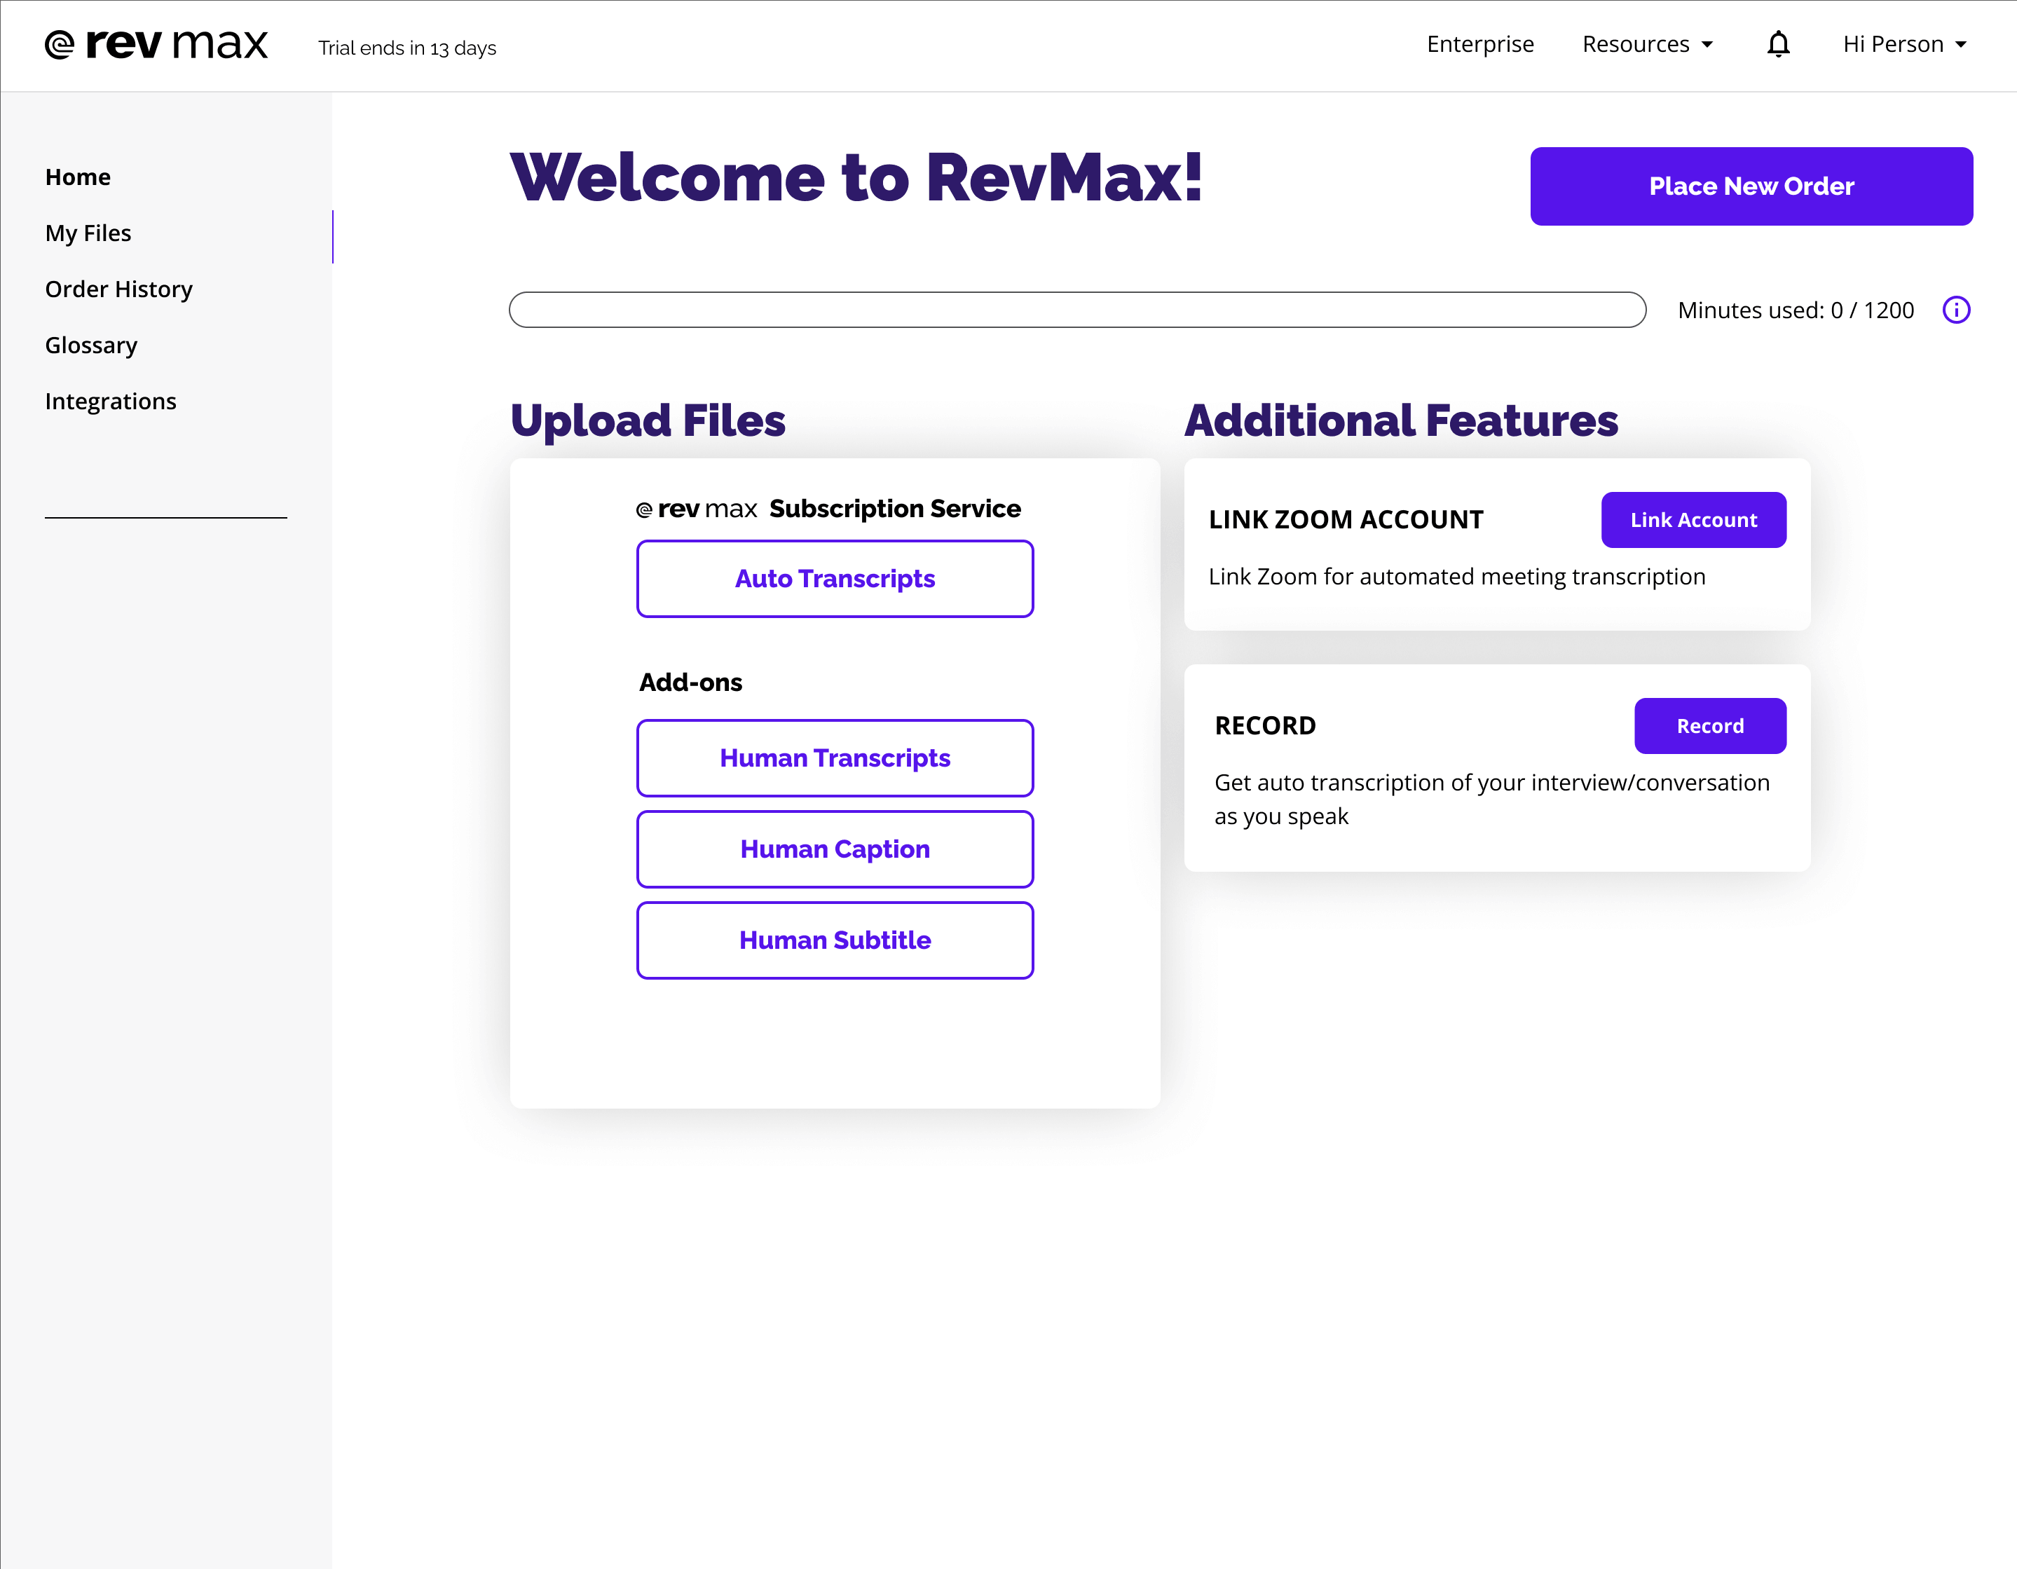
Task: Select Human Transcripts add-on
Action: click(835, 758)
